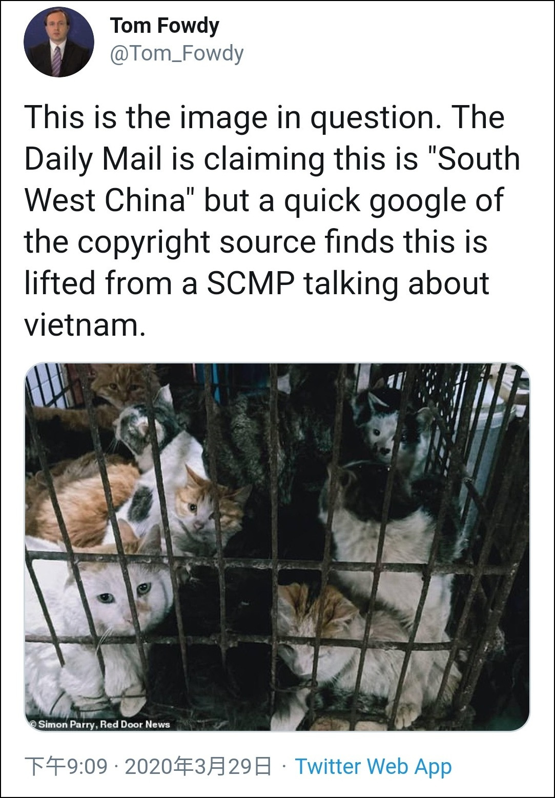Open Tom Fowdy's profile avatar
Image resolution: width=555 pixels, height=798 pixels.
click(x=58, y=43)
